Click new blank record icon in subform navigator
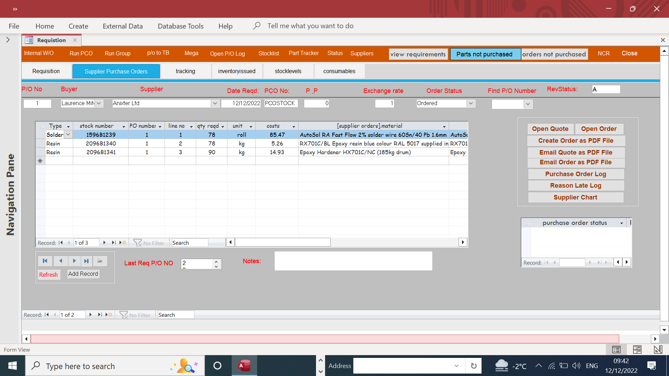Screen dimensions: 669x376 click(x=123, y=243)
